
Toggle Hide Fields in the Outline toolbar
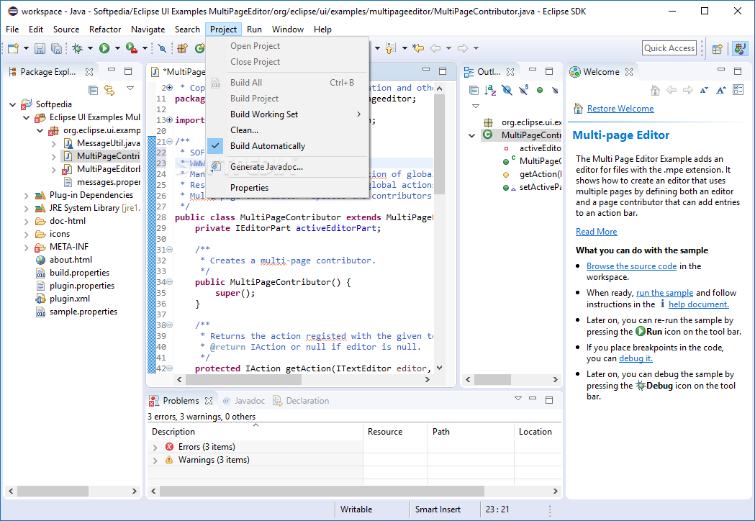(x=507, y=90)
